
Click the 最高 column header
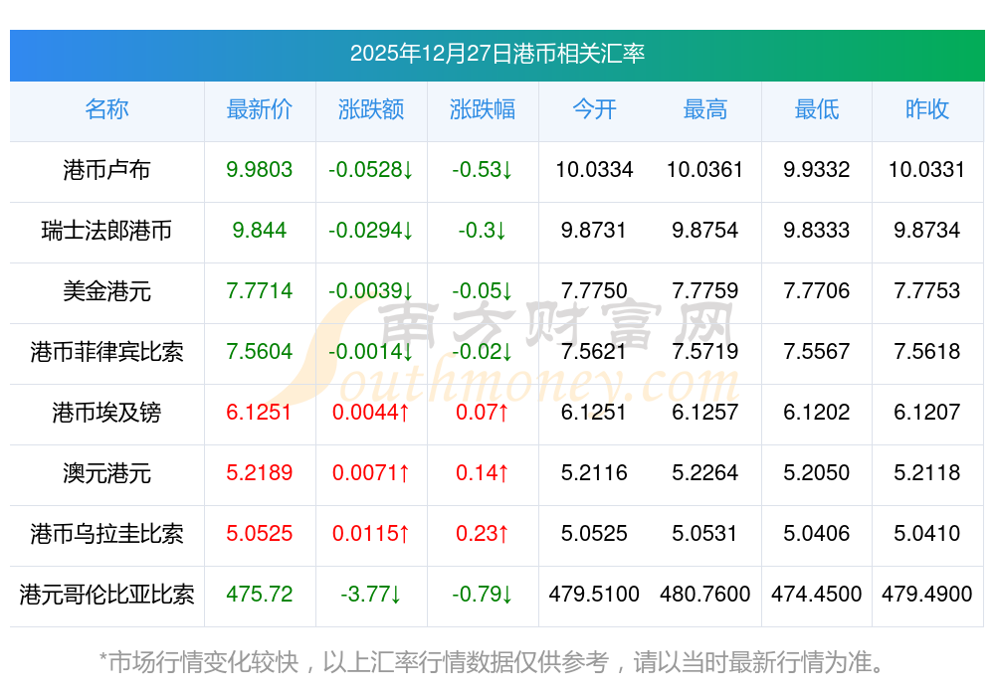point(705,109)
